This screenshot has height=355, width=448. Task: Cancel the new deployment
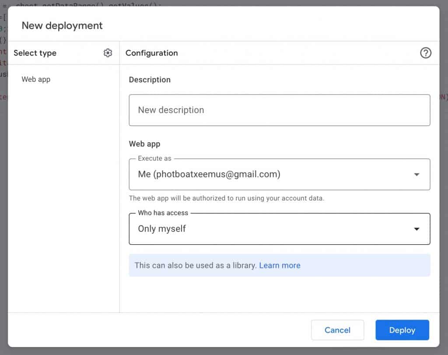click(337, 330)
